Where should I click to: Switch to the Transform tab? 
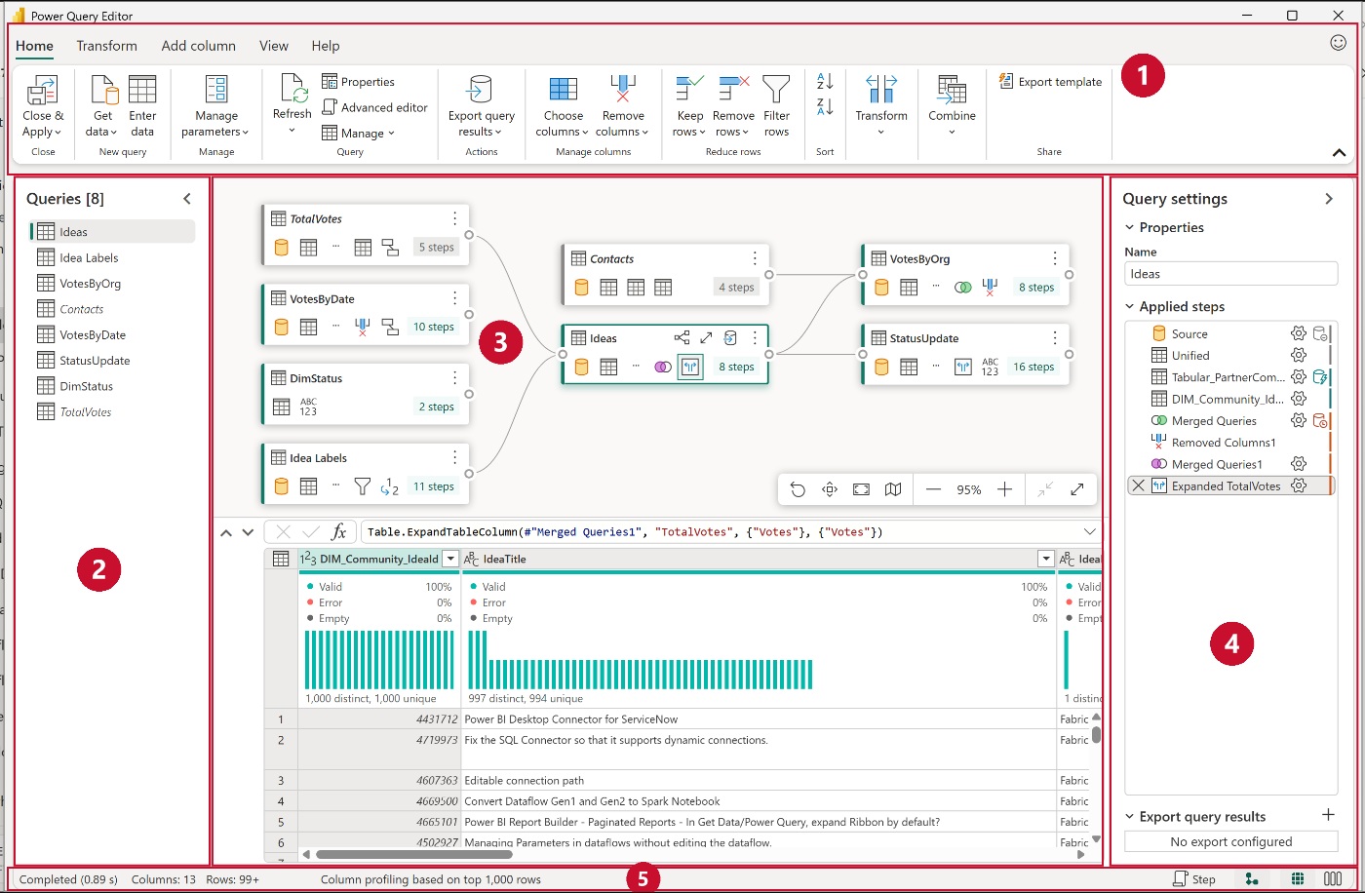(x=106, y=46)
